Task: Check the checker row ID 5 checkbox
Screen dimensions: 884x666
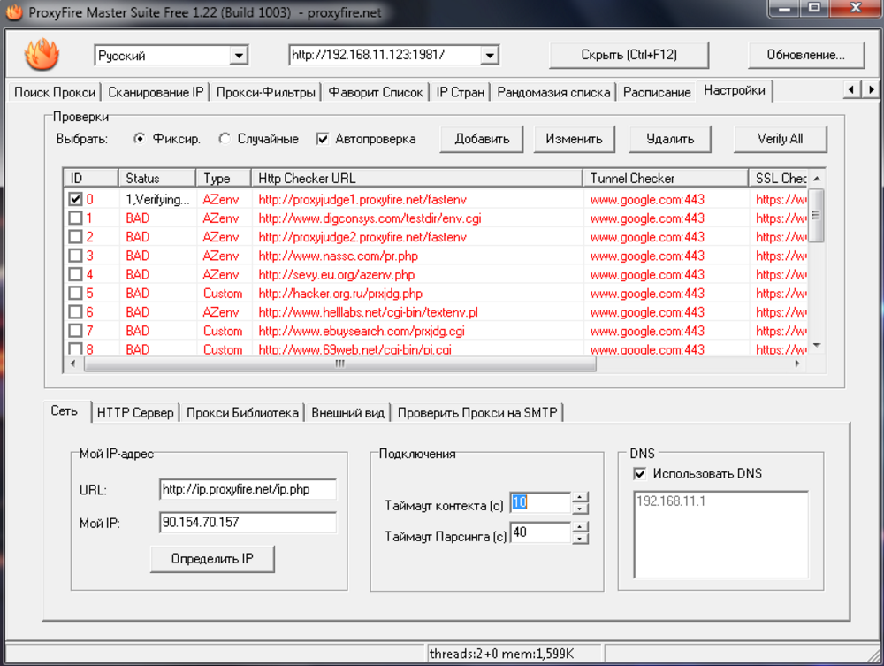Action: coord(75,294)
